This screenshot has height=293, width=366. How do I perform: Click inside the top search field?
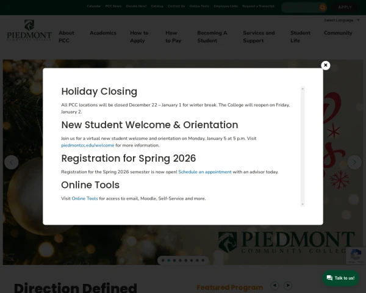pyautogui.click(x=300, y=7)
